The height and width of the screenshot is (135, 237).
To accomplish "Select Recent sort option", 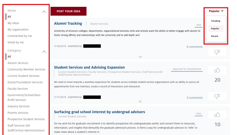I will (x=215, y=36).
